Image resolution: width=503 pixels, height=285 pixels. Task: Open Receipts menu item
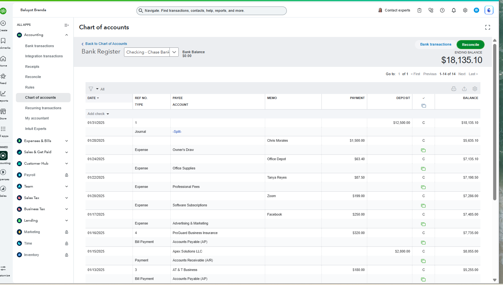pos(32,67)
